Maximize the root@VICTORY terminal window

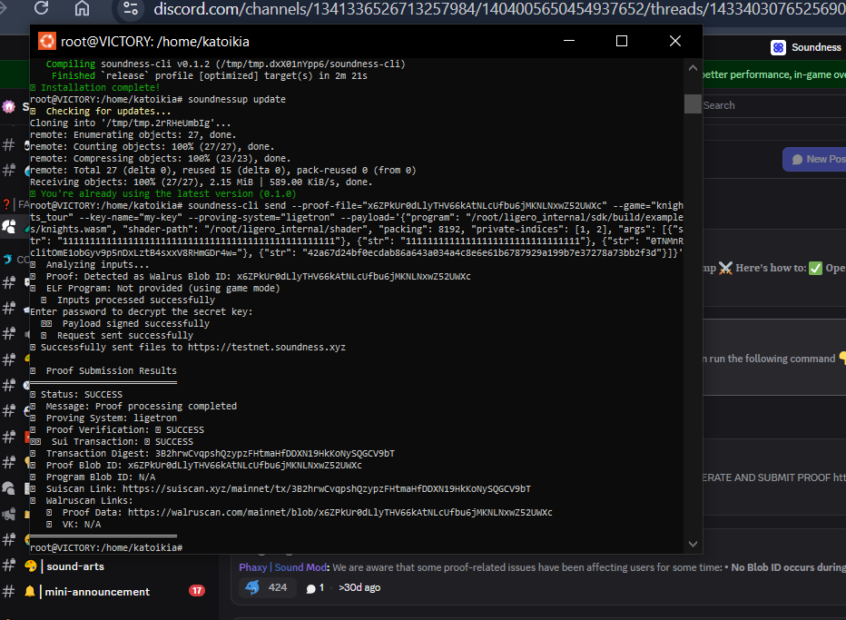622,41
